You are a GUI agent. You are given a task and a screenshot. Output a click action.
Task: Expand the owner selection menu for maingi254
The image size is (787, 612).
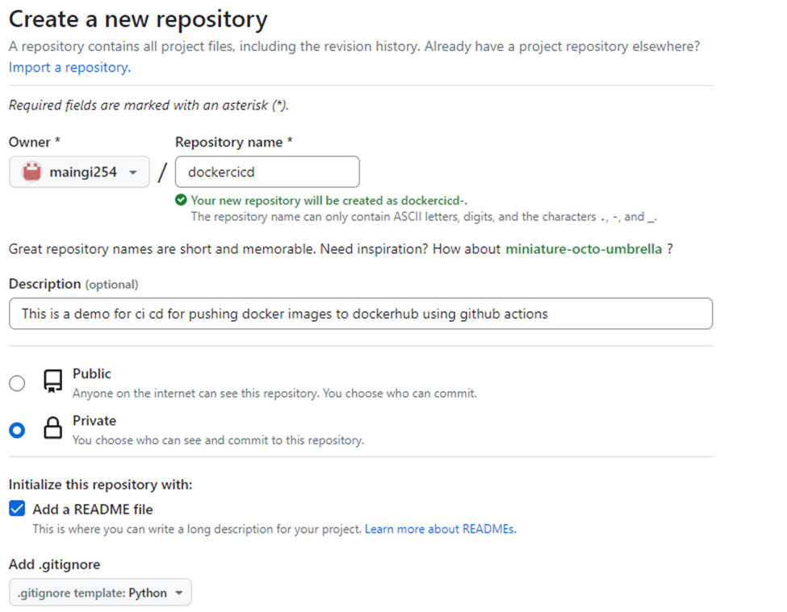point(78,171)
